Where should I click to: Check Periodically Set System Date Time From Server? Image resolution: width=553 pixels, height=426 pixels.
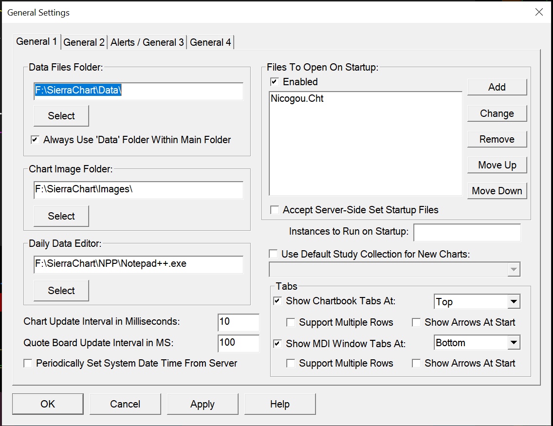pyautogui.click(x=28, y=363)
